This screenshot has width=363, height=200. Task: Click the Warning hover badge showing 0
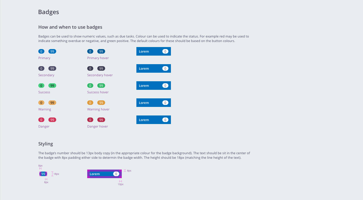(x=90, y=103)
